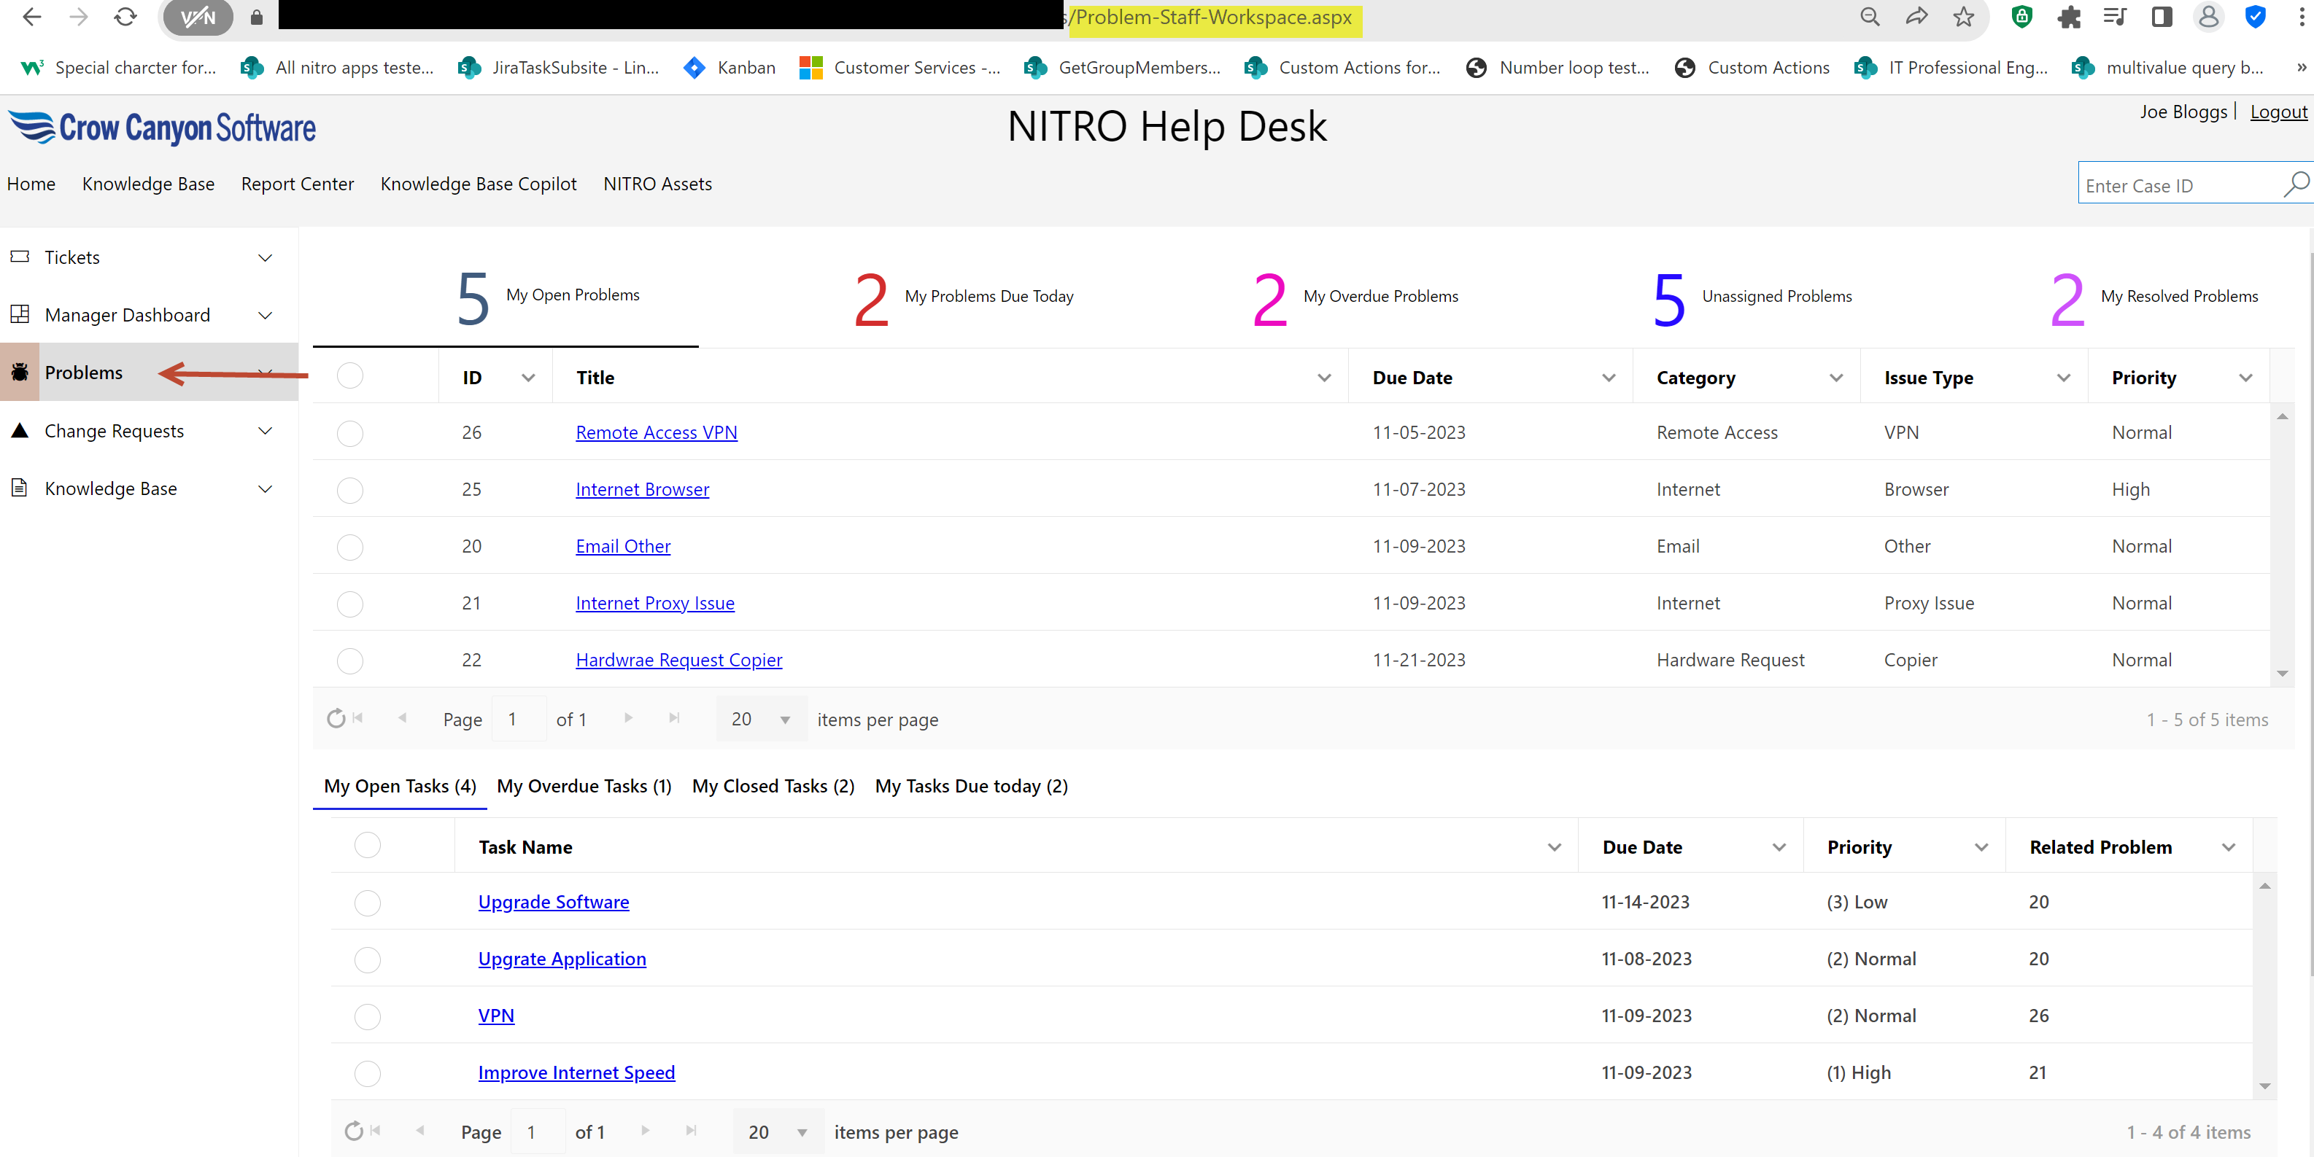Click the Logout link
This screenshot has width=2314, height=1157.
pyautogui.click(x=2278, y=112)
